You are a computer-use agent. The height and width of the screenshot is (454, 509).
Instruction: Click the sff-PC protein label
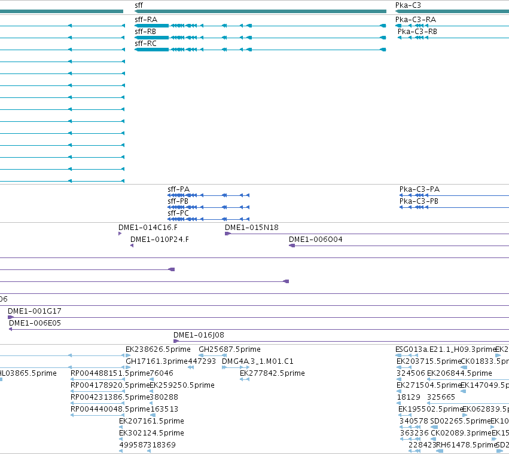tap(178, 213)
